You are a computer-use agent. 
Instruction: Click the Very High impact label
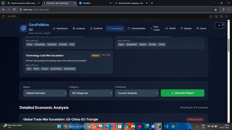[x=106, y=55]
